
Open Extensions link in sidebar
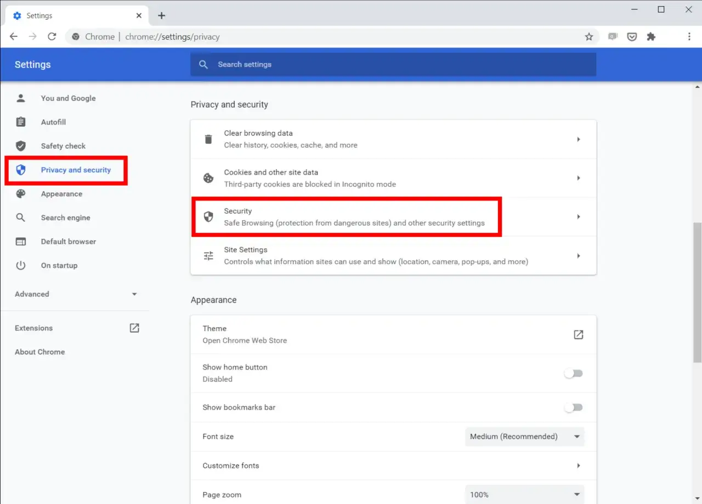click(33, 328)
